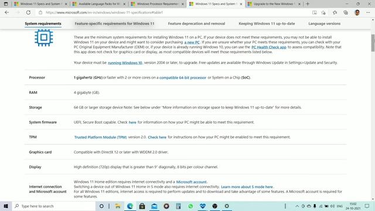This screenshot has width=375, height=211.
Task: Click ENG language indicator
Action: 340,206
